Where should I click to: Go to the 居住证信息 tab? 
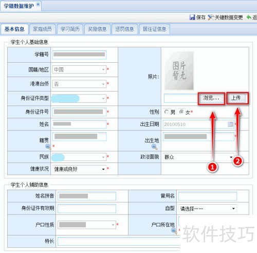pyautogui.click(x=154, y=29)
